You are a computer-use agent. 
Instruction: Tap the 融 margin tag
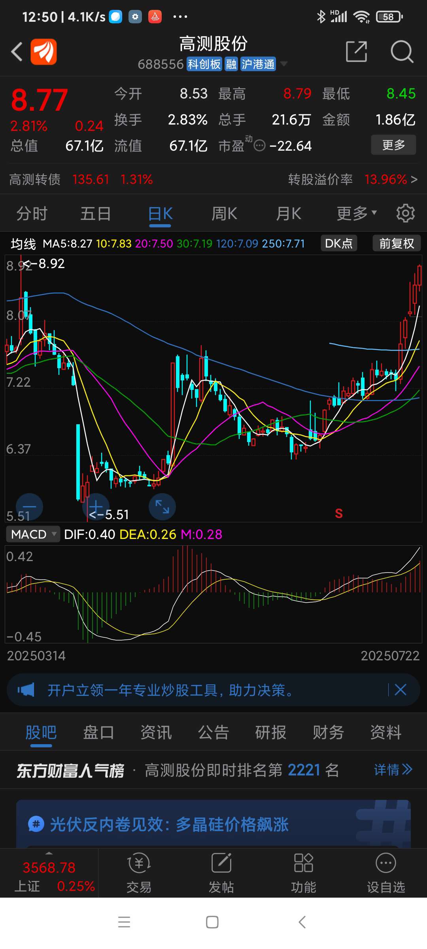pyautogui.click(x=231, y=64)
